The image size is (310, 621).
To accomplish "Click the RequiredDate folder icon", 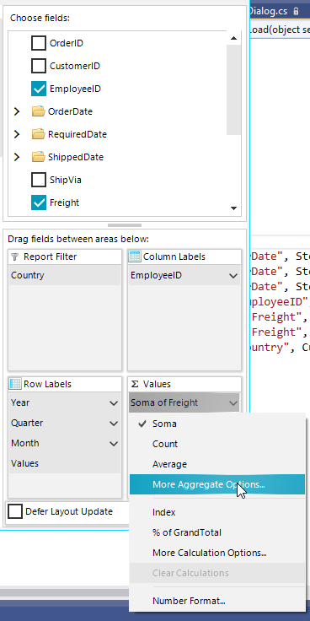I will (39, 134).
